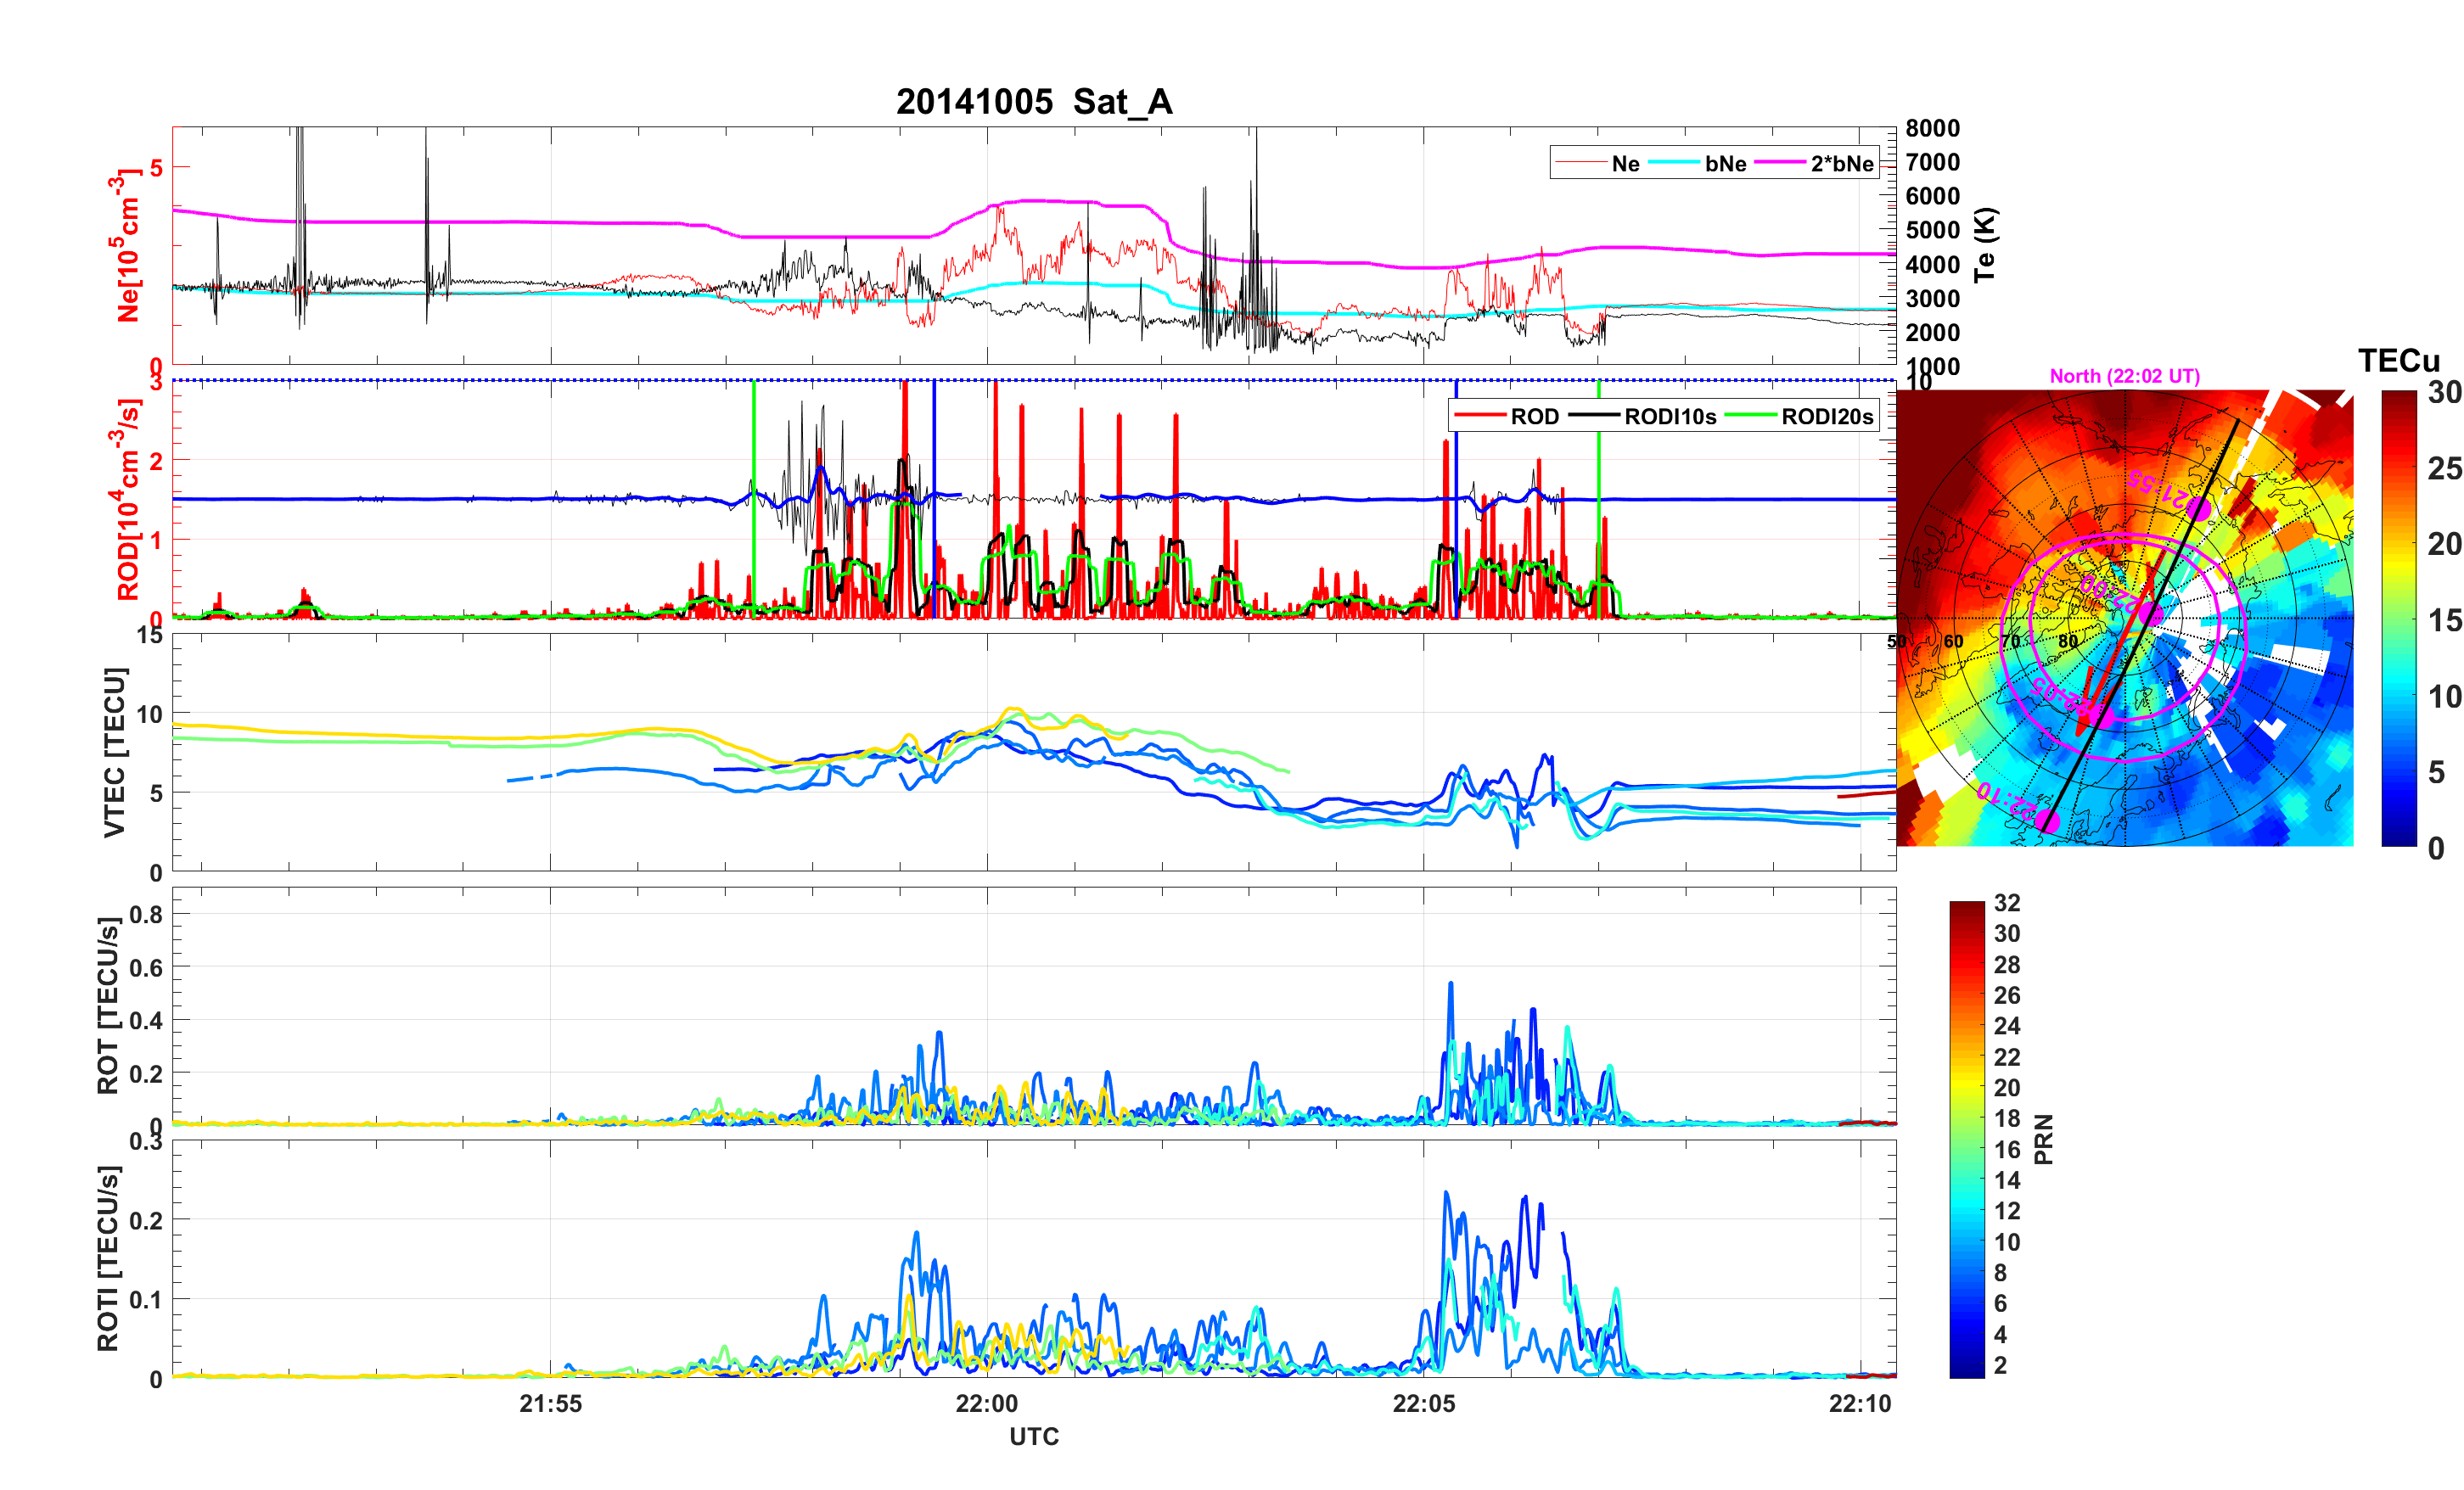Click the UTC x-axis label
This screenshot has height=1490, width=2464.
1033,1436
